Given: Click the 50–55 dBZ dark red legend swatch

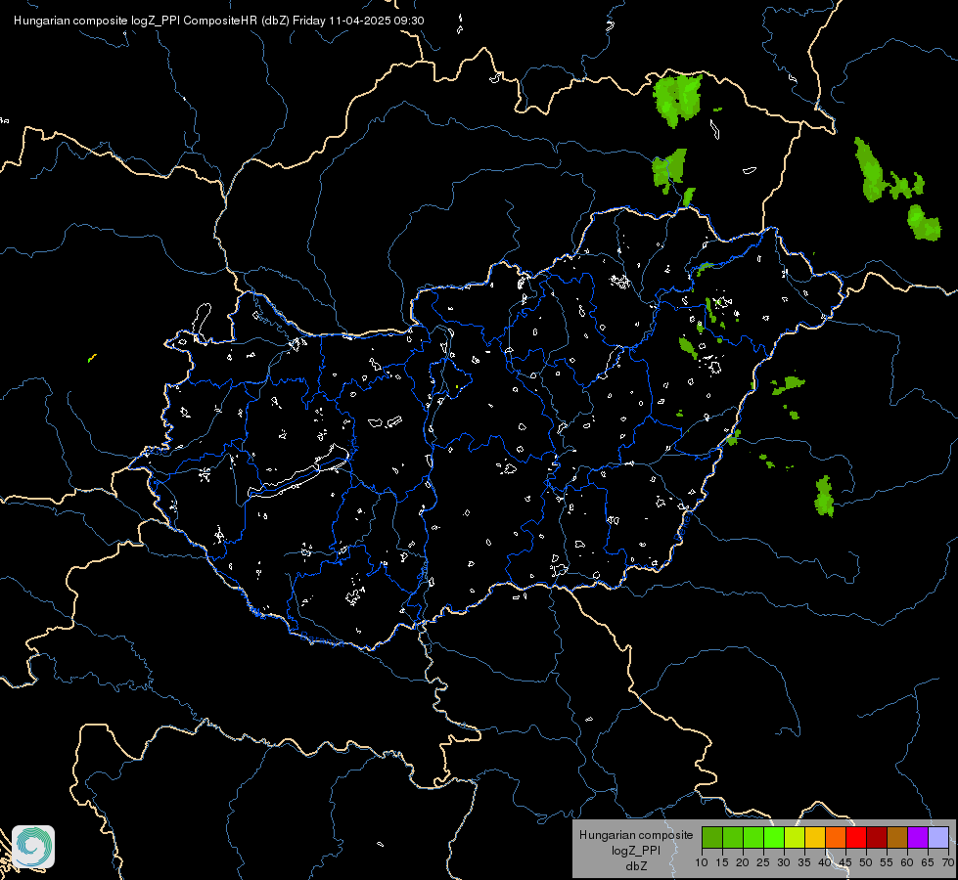Looking at the screenshot, I should pyautogui.click(x=877, y=837).
